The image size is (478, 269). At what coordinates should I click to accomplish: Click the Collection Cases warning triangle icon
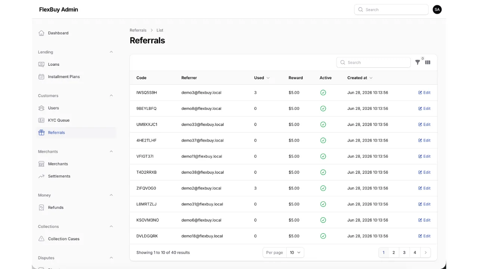coord(41,239)
